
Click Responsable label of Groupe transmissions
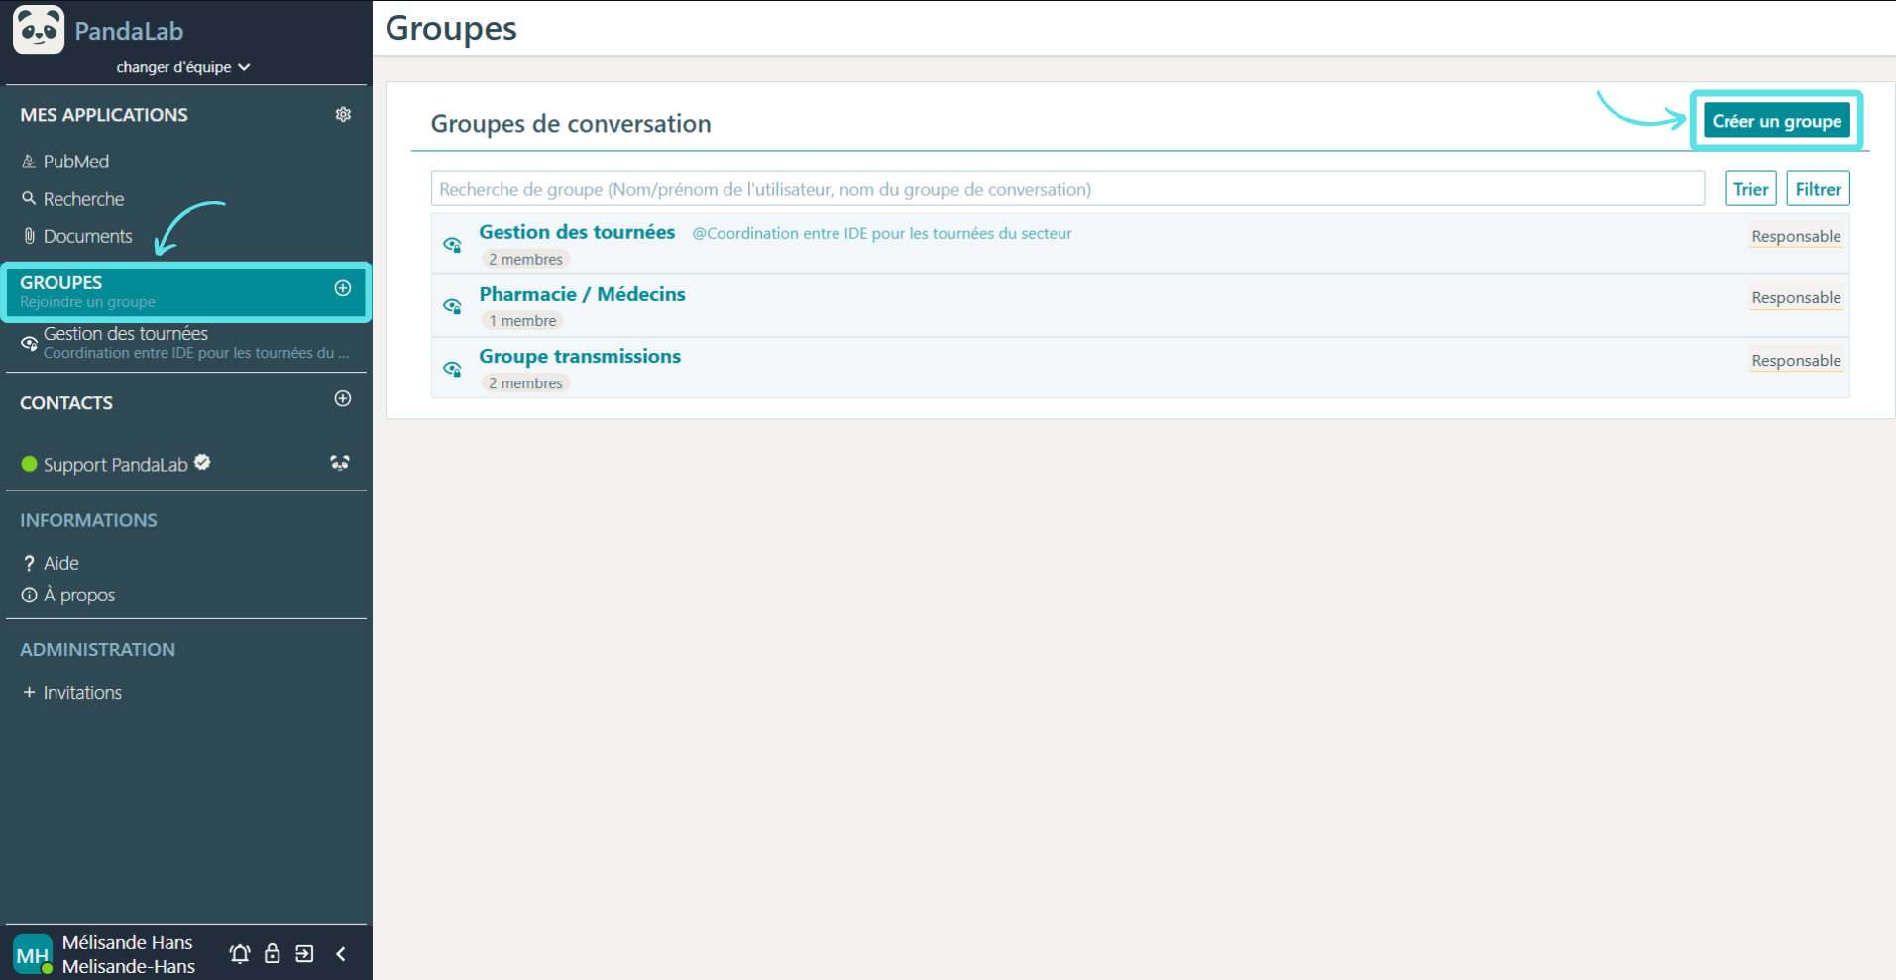click(x=1796, y=361)
